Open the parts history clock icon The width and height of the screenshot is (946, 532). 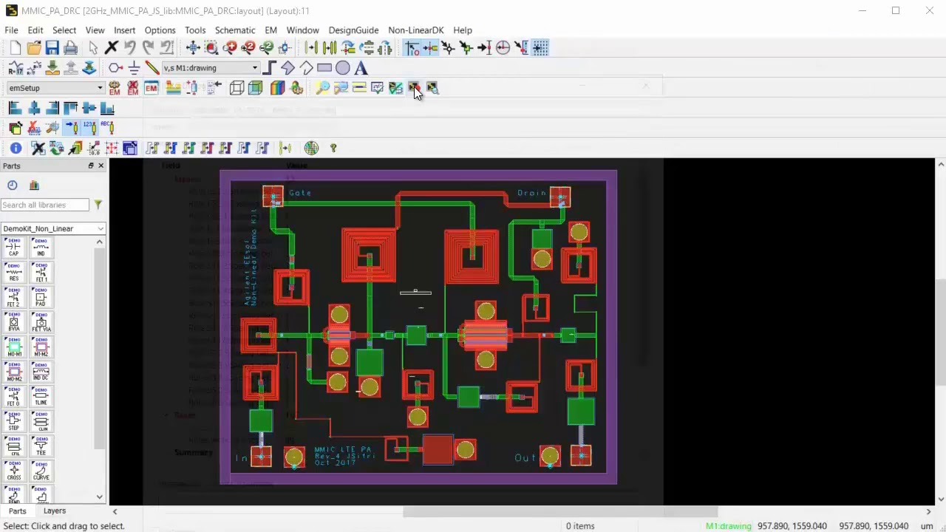(13, 185)
